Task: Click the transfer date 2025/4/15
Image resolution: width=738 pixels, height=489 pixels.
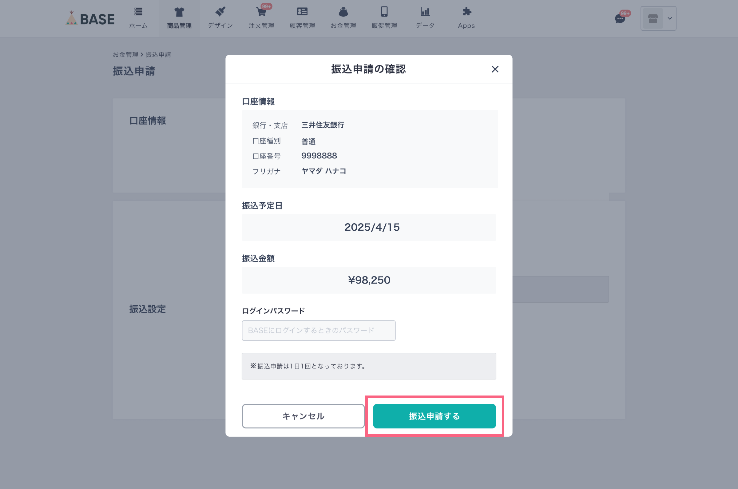Action: [372, 227]
